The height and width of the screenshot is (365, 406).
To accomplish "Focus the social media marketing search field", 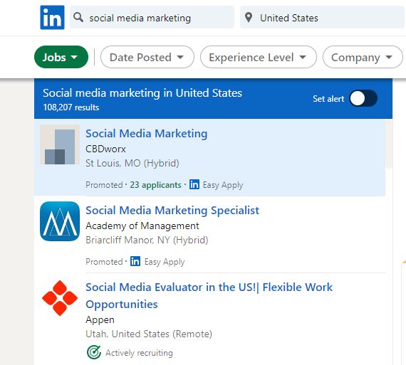I will pos(152,17).
